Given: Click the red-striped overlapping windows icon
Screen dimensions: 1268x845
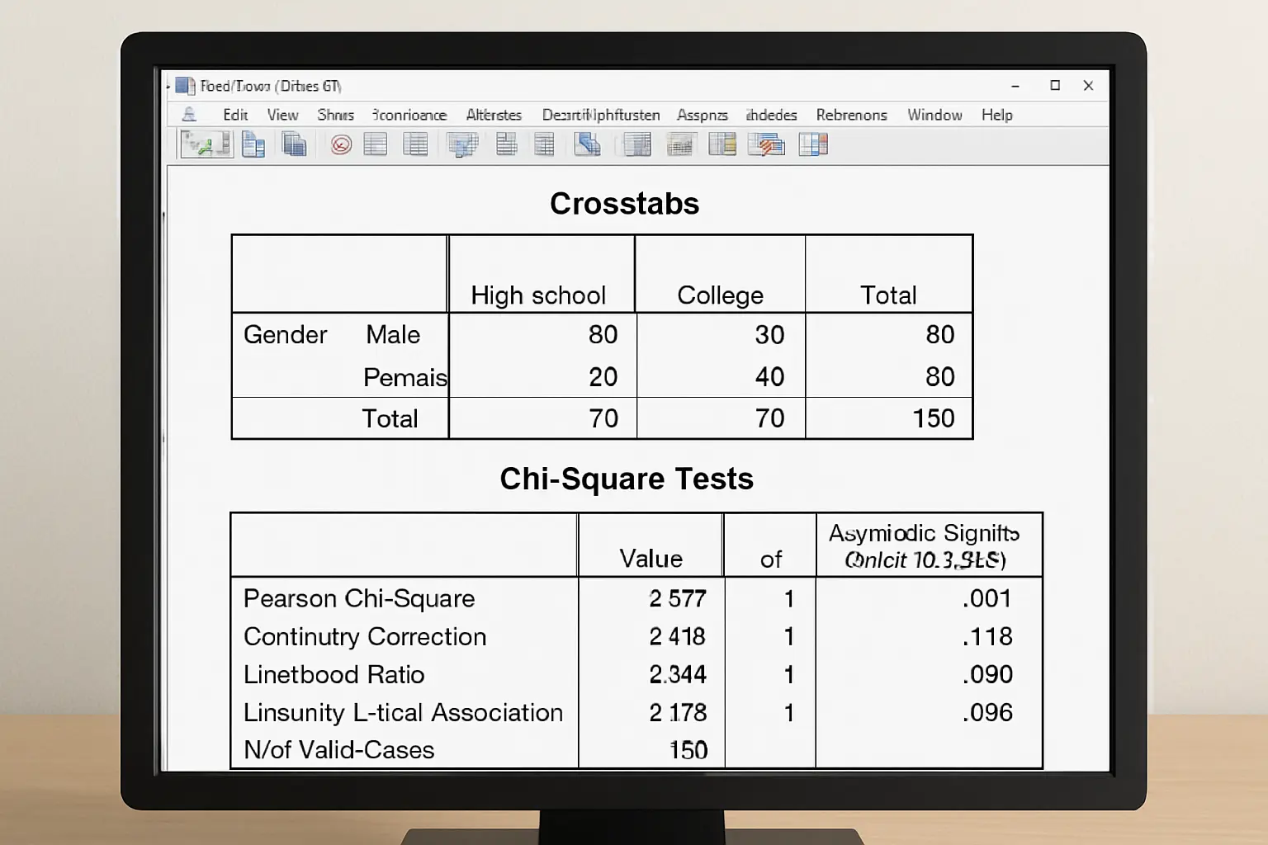Looking at the screenshot, I should (x=766, y=144).
